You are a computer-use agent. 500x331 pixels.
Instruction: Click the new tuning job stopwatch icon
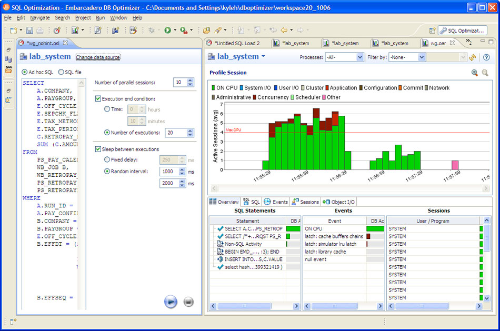coord(57,31)
